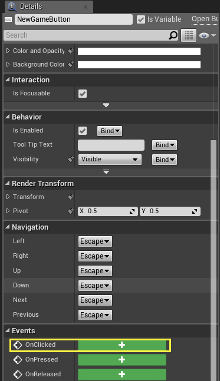Open the Visibility dropdown set to Visible
Viewport: 220px width, 381px height.
click(x=110, y=160)
